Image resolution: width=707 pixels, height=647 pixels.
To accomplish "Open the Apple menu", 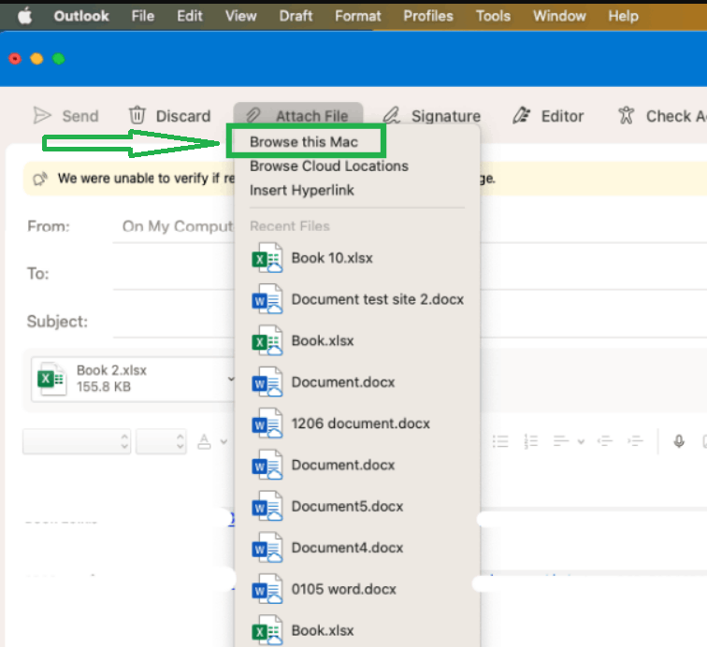I will tap(25, 16).
